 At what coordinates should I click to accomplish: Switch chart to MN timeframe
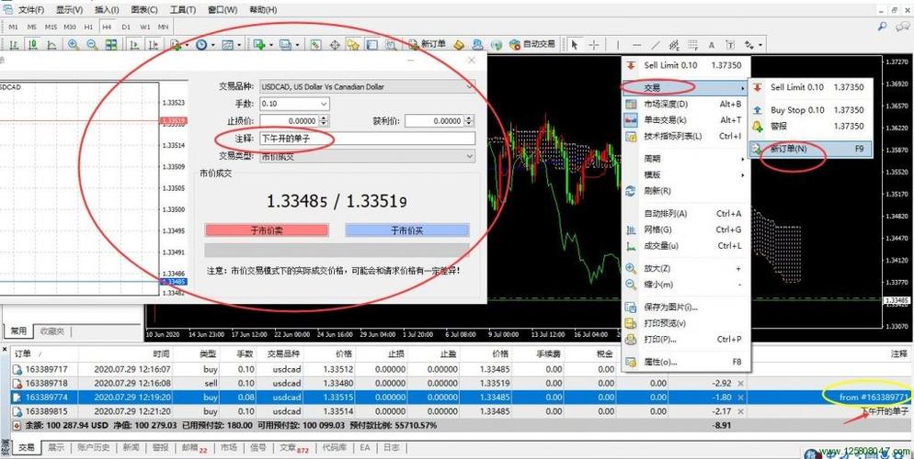click(164, 27)
